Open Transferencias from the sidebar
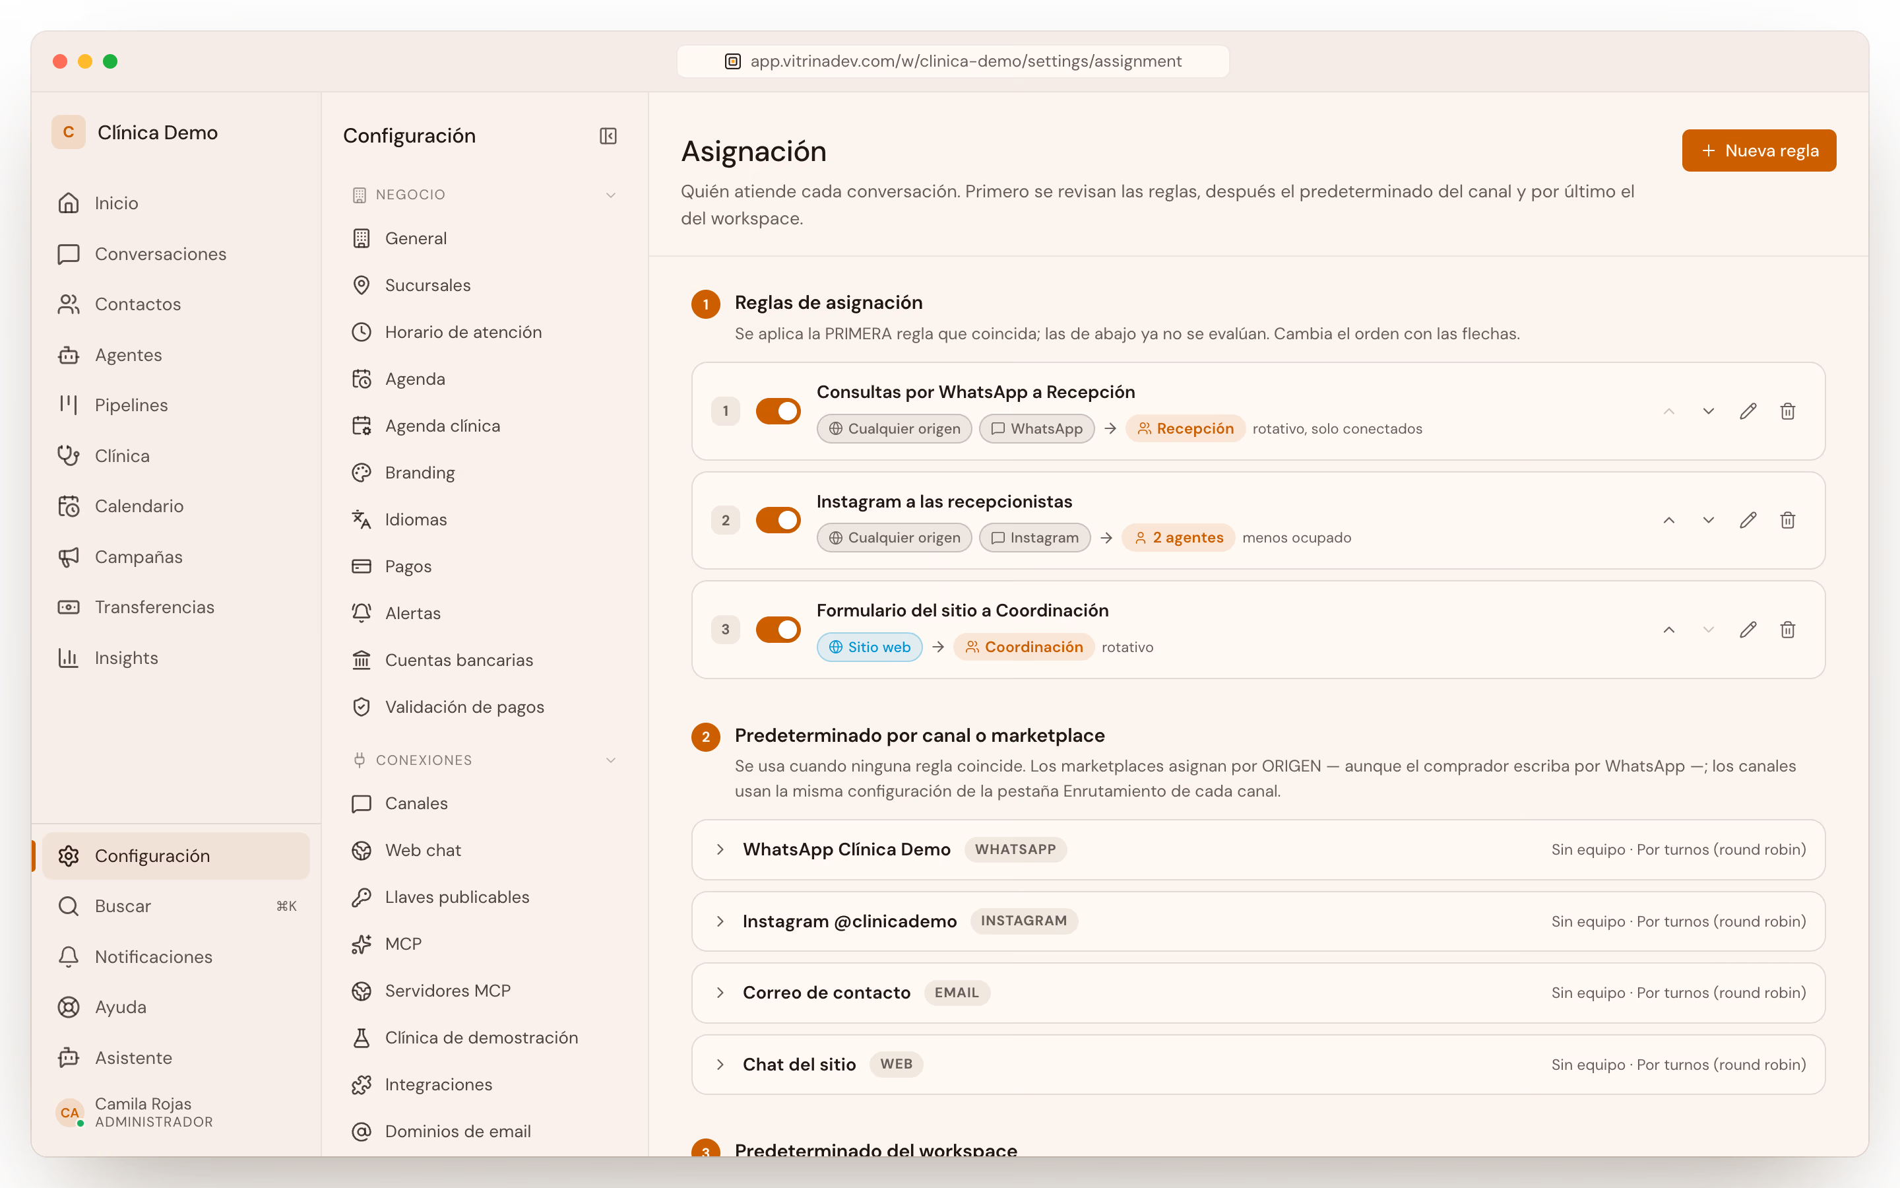 176,607
